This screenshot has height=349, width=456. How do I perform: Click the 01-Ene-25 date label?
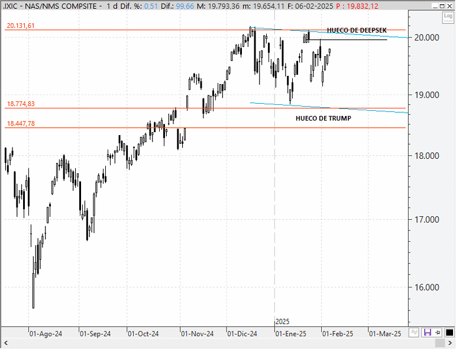click(x=291, y=334)
